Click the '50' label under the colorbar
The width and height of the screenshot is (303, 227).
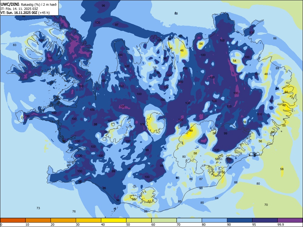click(128, 225)
